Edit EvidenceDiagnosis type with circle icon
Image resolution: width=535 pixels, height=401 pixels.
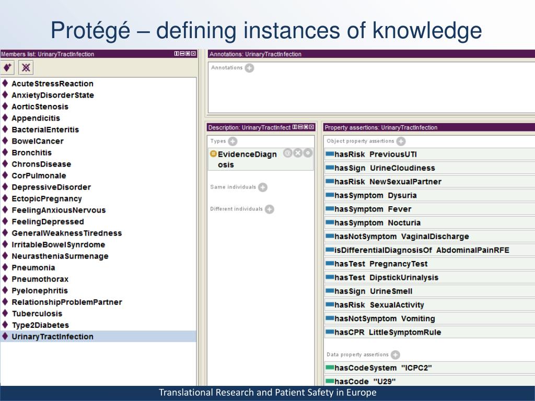pos(308,153)
